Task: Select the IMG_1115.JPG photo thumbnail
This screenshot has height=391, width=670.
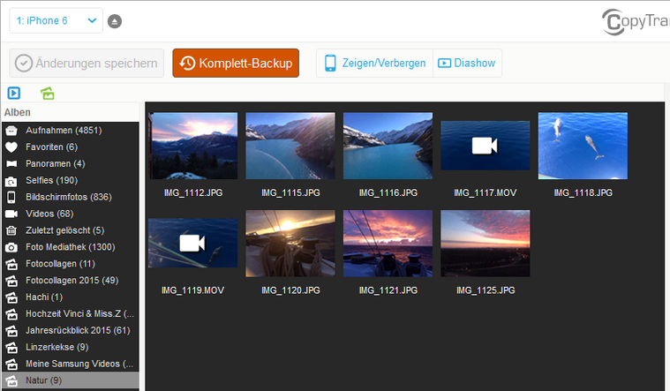Action: (x=290, y=146)
